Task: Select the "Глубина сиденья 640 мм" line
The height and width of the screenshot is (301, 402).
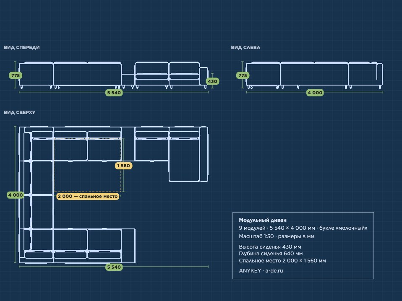Action: point(271,254)
